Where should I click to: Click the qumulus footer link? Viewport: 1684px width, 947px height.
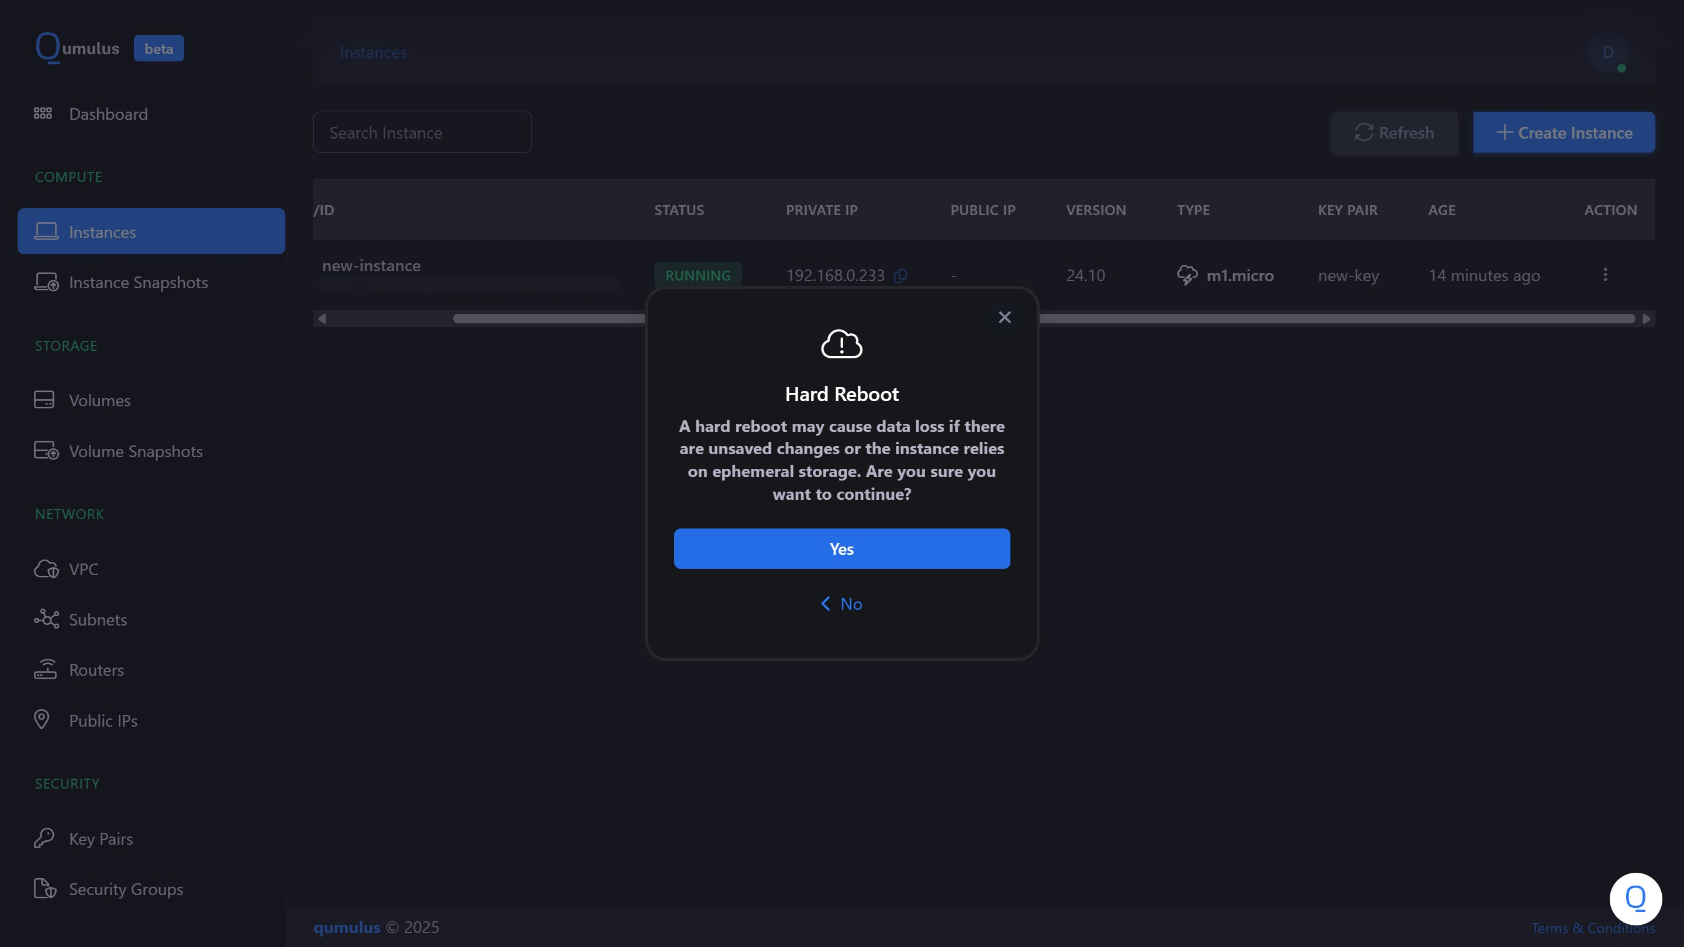347,927
